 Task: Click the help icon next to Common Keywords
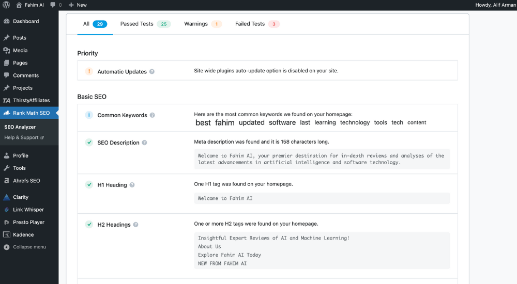[153, 115]
